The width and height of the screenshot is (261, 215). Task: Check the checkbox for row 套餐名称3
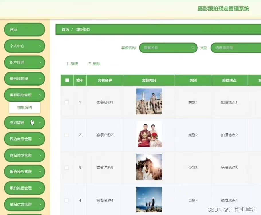[x=67, y=167]
